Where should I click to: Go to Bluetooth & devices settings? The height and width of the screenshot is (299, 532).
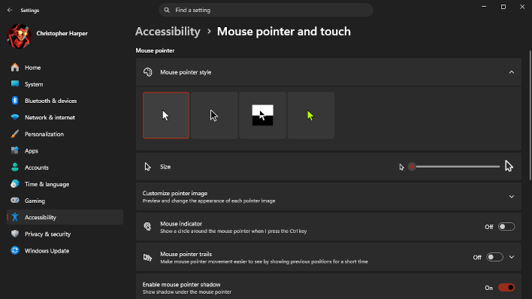coord(65,101)
